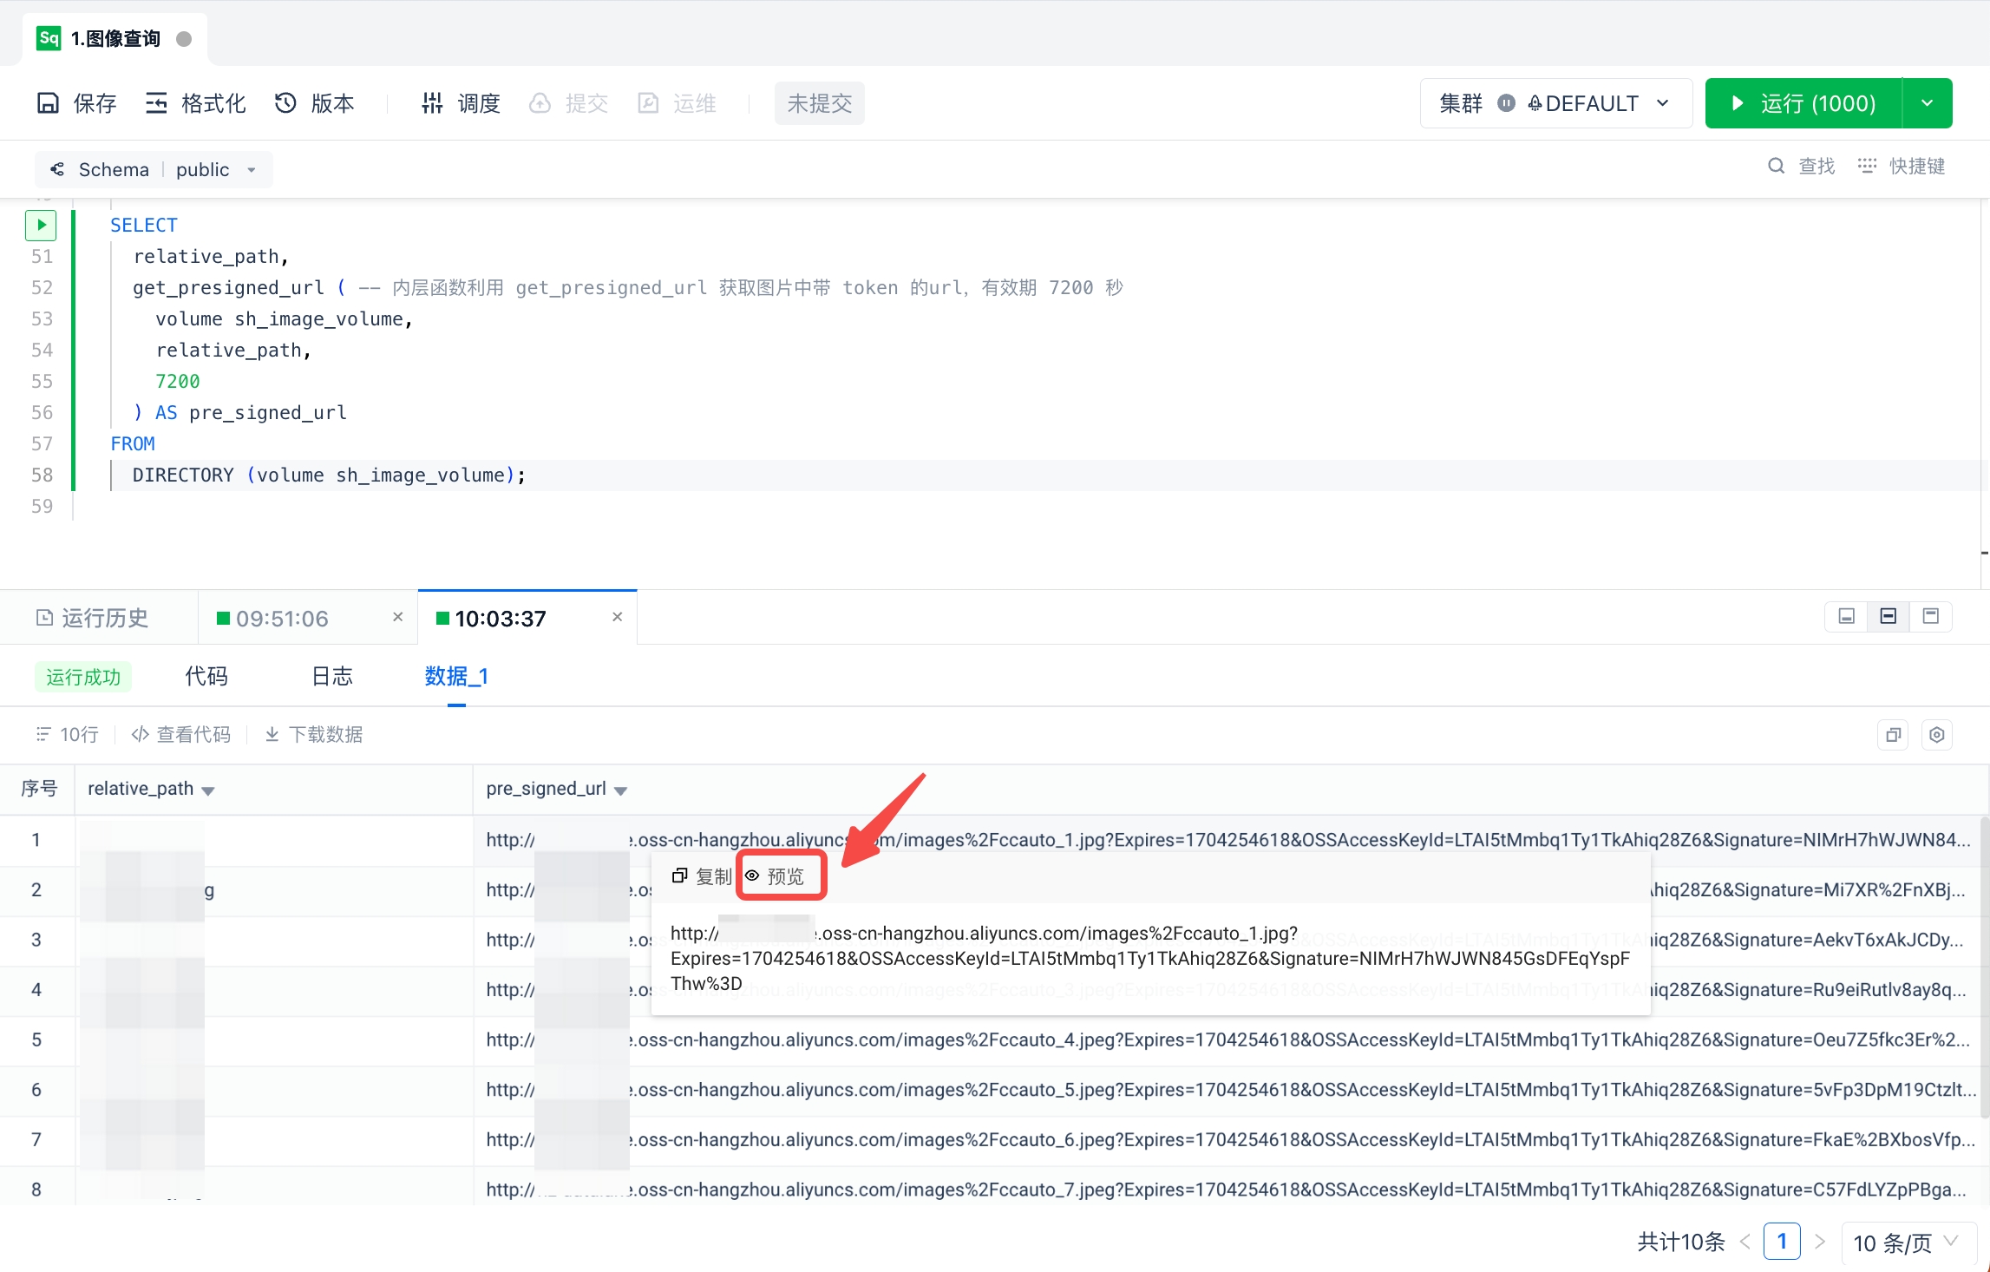Click the Save (保存) icon

click(x=49, y=103)
